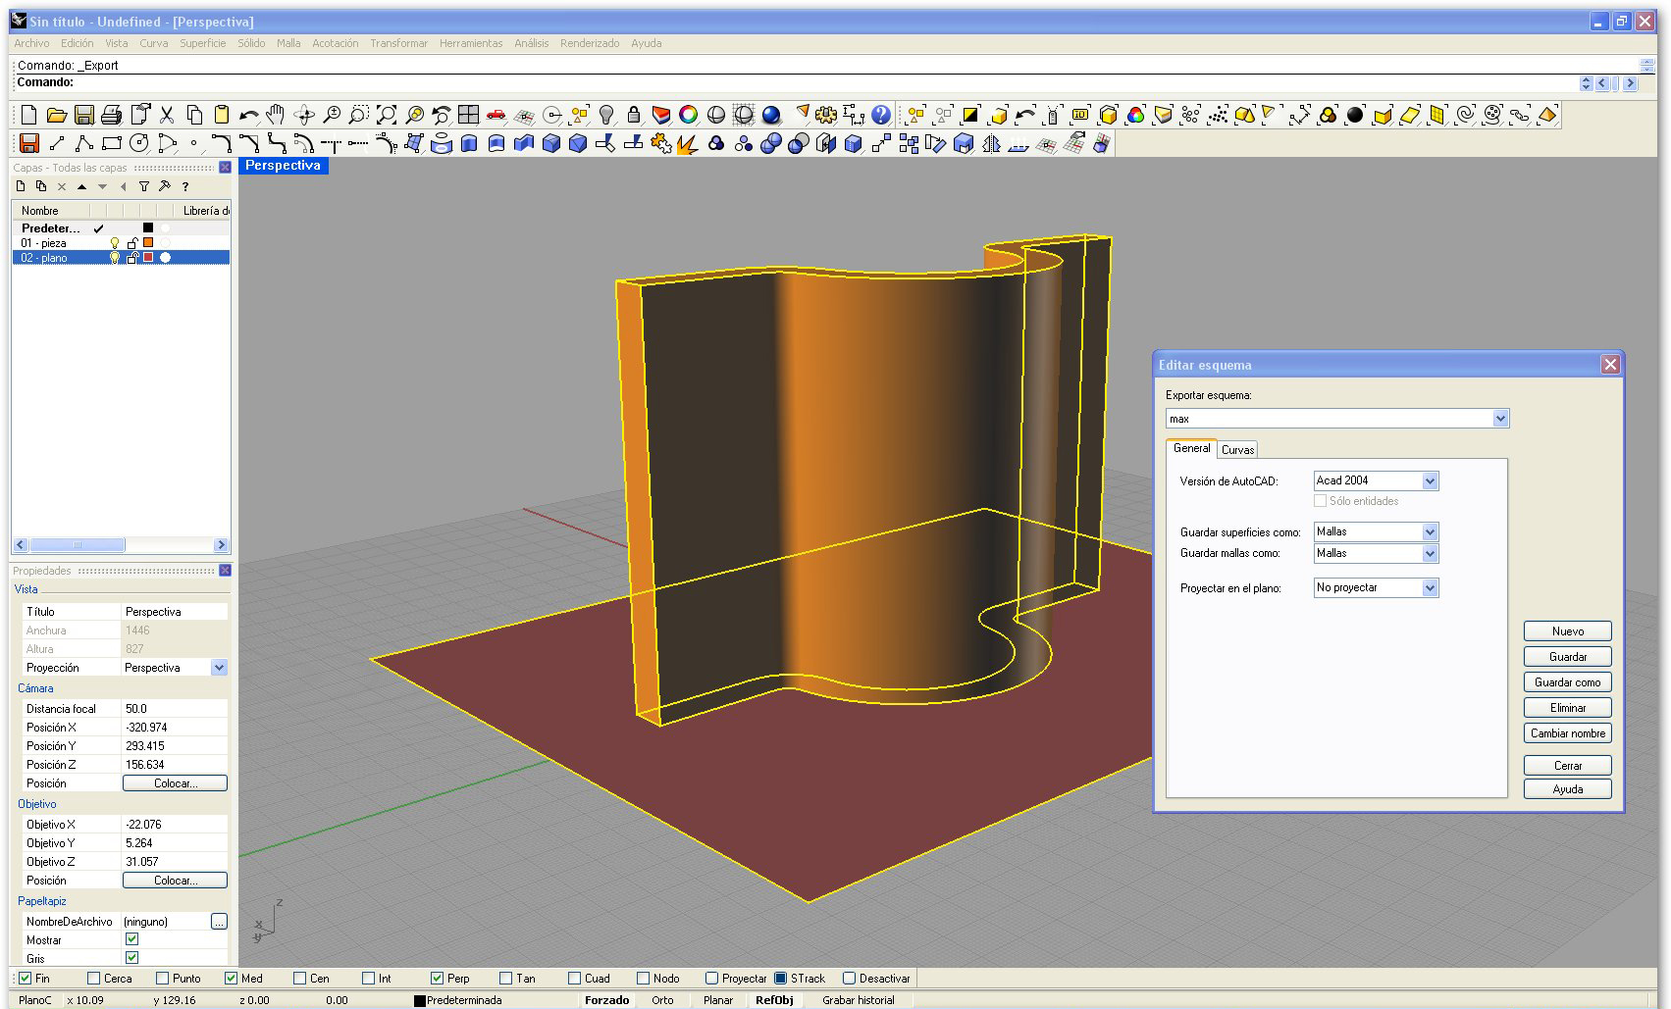The height and width of the screenshot is (1009, 1671).
Task: Click the layer filter funnel icon
Action: [x=144, y=186]
